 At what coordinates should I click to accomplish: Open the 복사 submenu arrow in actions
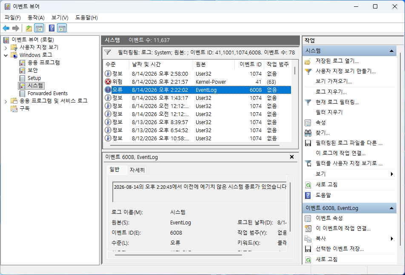coord(392,238)
